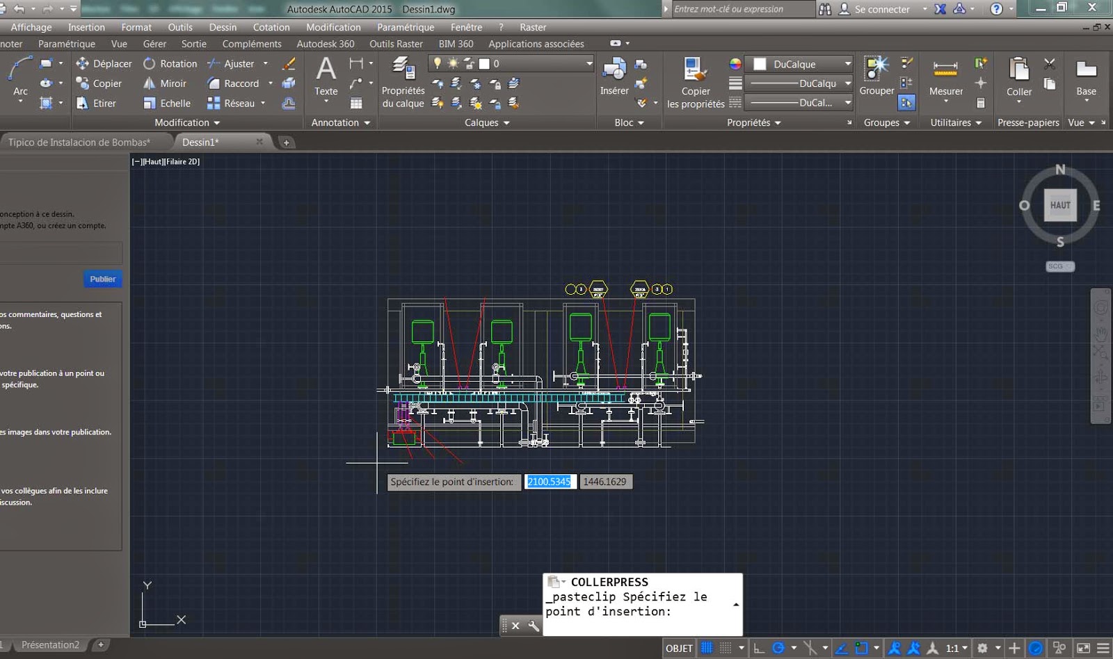Click Se connecter to sign in
1113x659 pixels.
click(881, 9)
